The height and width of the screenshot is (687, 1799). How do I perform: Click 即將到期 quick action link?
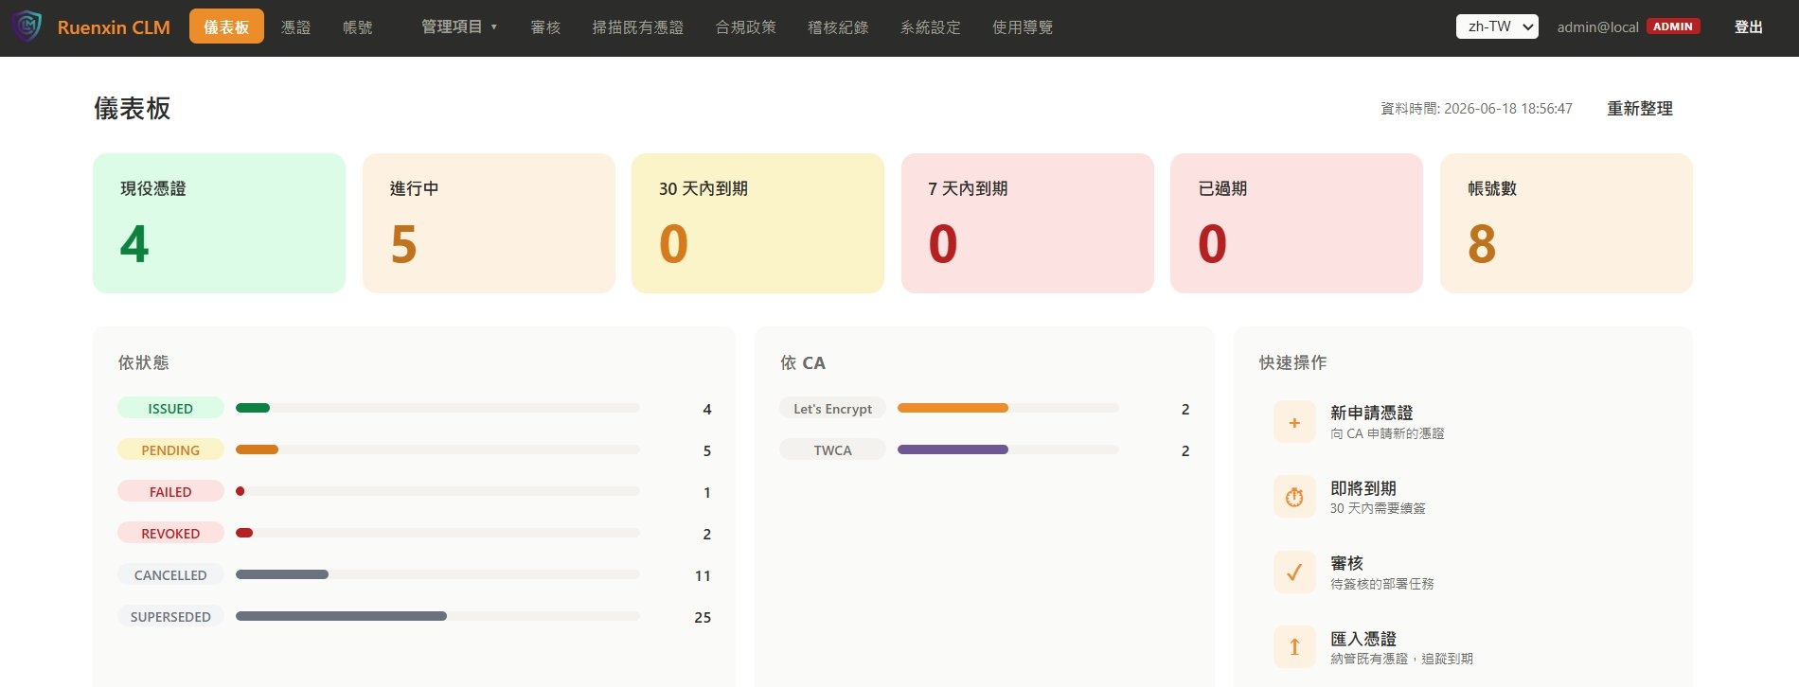pos(1363,488)
